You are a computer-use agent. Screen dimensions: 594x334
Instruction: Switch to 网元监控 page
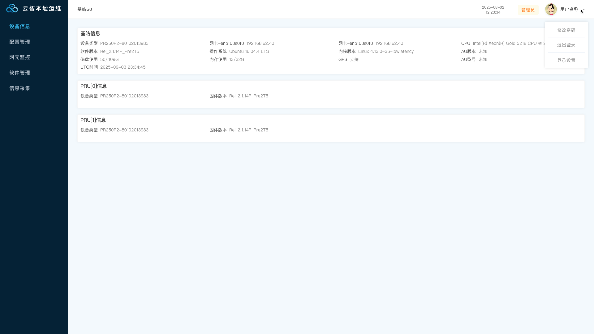click(20, 57)
